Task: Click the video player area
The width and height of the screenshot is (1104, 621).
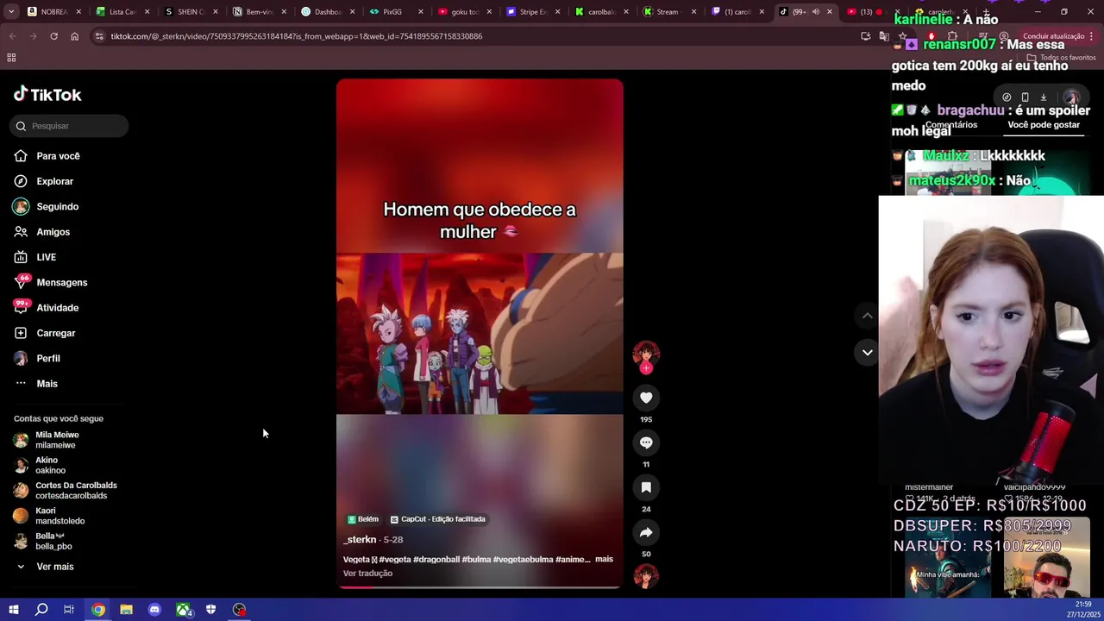Action: [480, 333]
